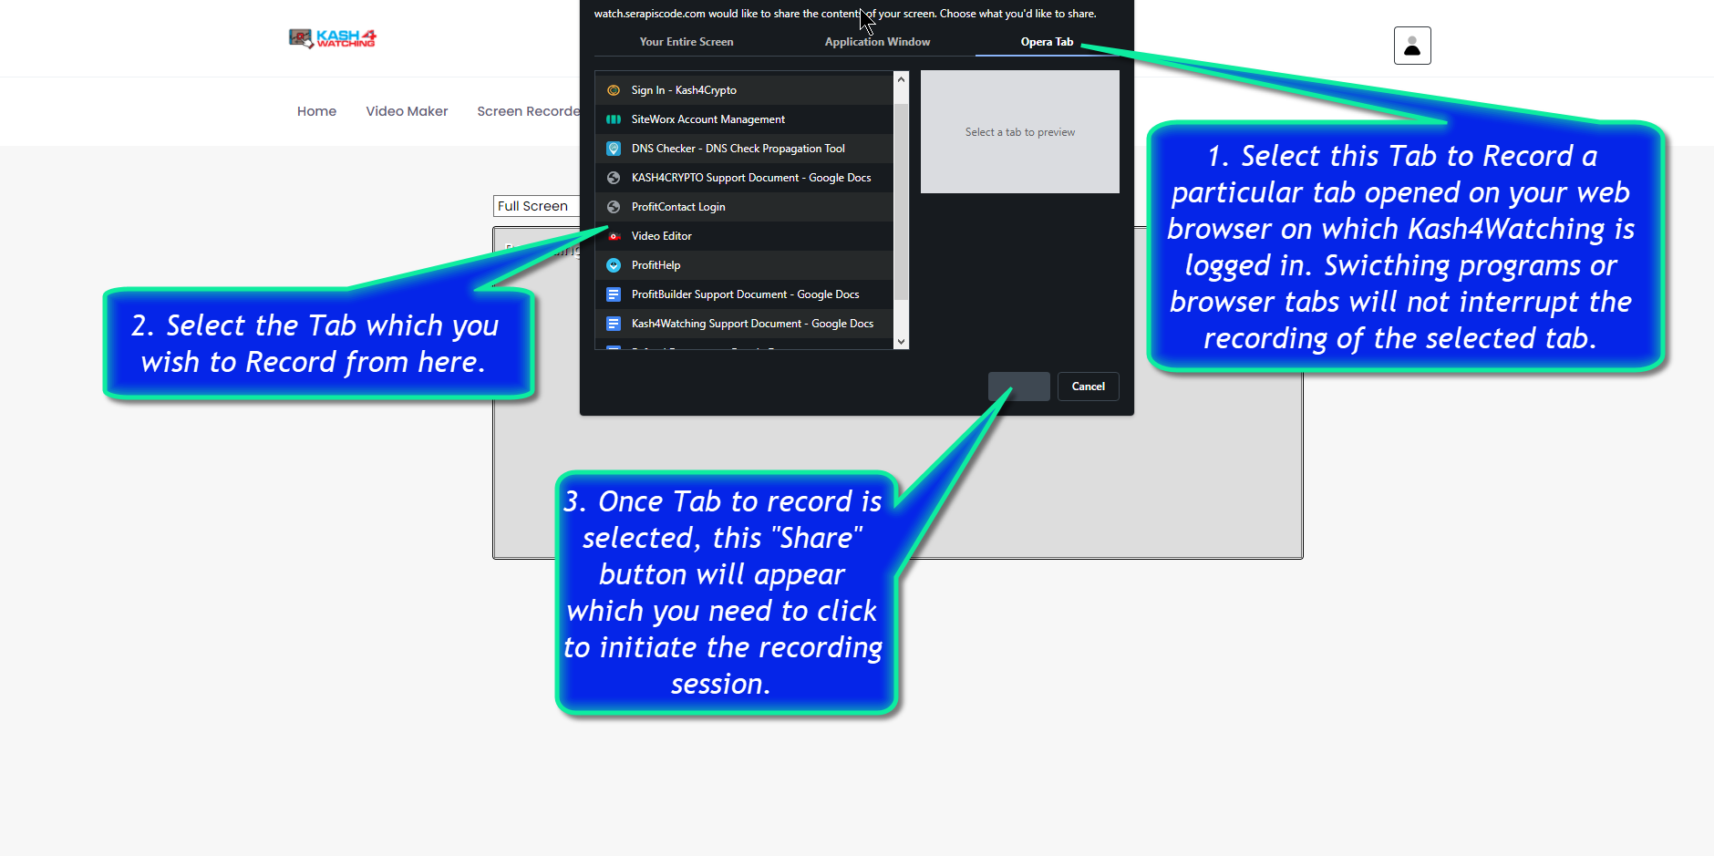Choose Sign In - Kash4Crypto tab to share
The image size is (1714, 856).
point(744,90)
